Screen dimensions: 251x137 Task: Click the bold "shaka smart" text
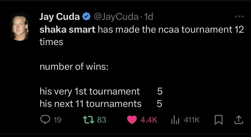tap(68, 30)
